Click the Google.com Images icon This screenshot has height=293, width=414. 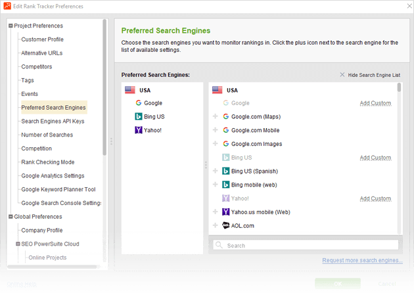[x=225, y=144]
